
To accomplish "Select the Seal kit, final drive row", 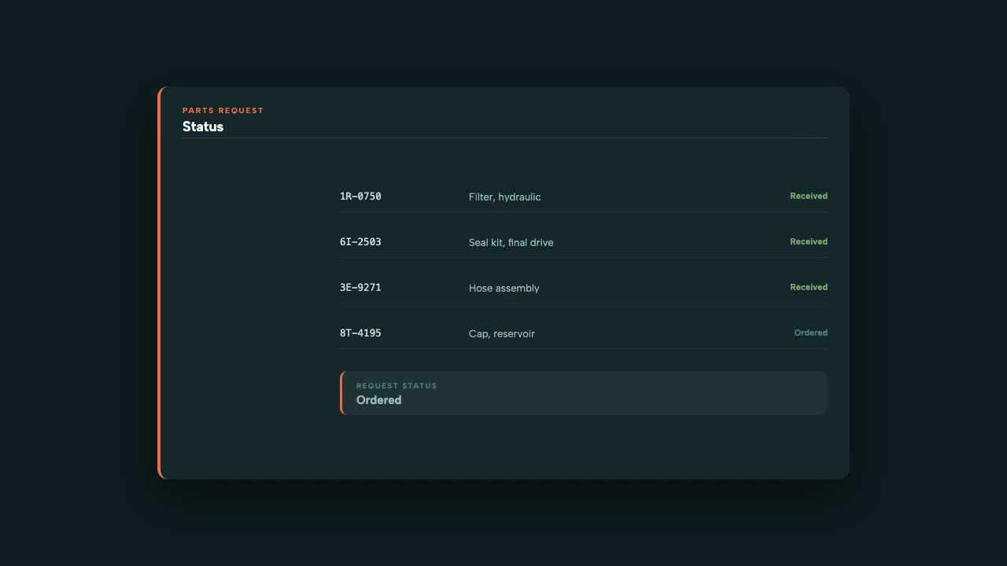I will point(584,242).
